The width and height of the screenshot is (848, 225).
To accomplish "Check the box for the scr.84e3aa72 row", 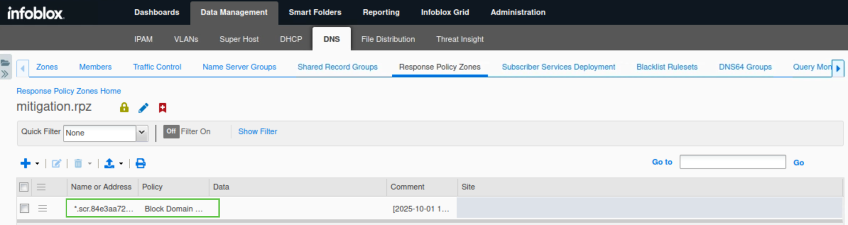I will click(25, 208).
